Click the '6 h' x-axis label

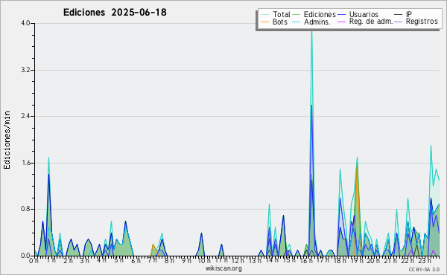point(136,261)
